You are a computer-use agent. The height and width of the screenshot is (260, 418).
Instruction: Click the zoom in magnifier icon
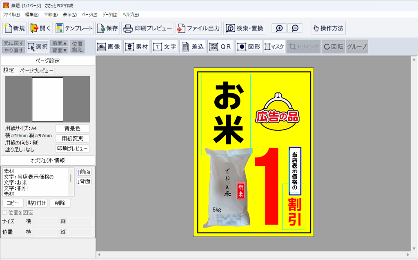[x=279, y=28]
